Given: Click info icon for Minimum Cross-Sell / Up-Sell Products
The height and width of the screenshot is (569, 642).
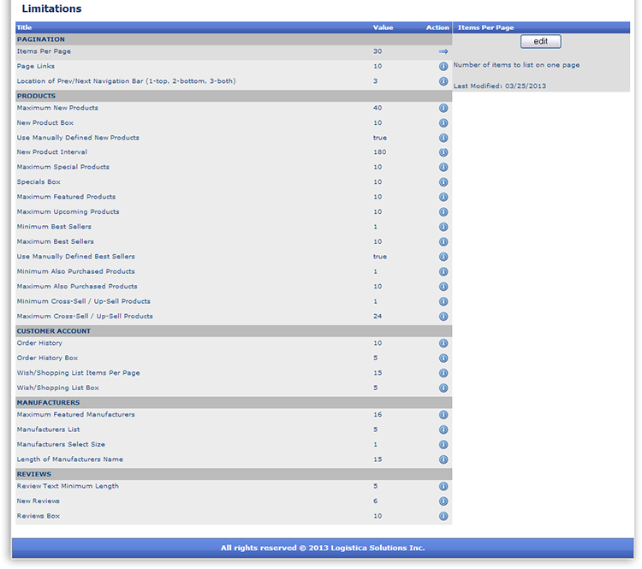Looking at the screenshot, I should point(443,302).
